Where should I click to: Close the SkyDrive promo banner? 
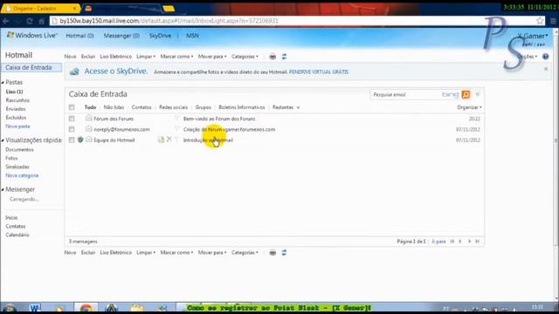[546, 69]
